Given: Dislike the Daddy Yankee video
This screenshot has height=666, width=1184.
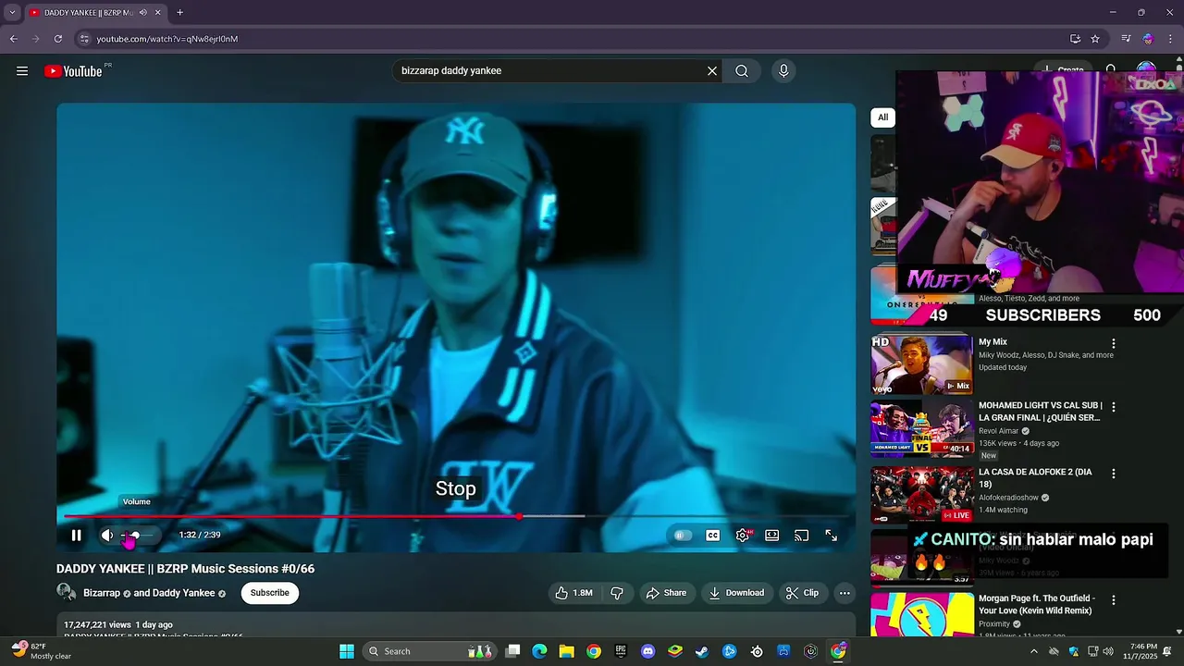Looking at the screenshot, I should [617, 593].
